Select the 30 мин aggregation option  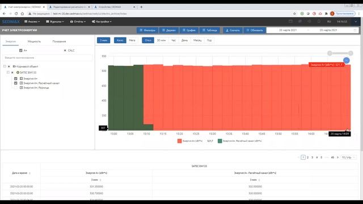click(161, 40)
